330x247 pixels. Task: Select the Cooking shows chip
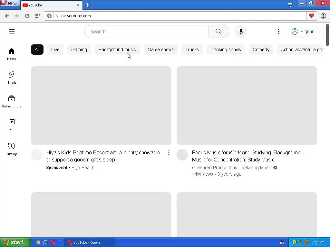pos(226,50)
